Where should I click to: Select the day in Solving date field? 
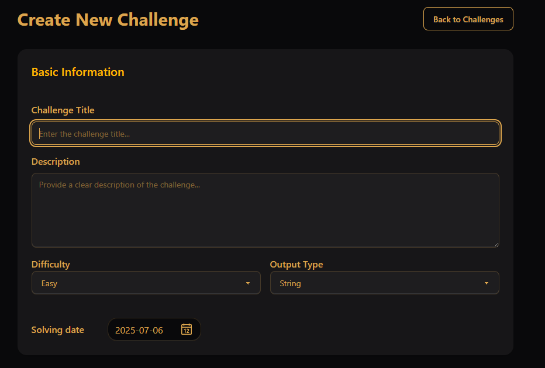click(x=157, y=330)
